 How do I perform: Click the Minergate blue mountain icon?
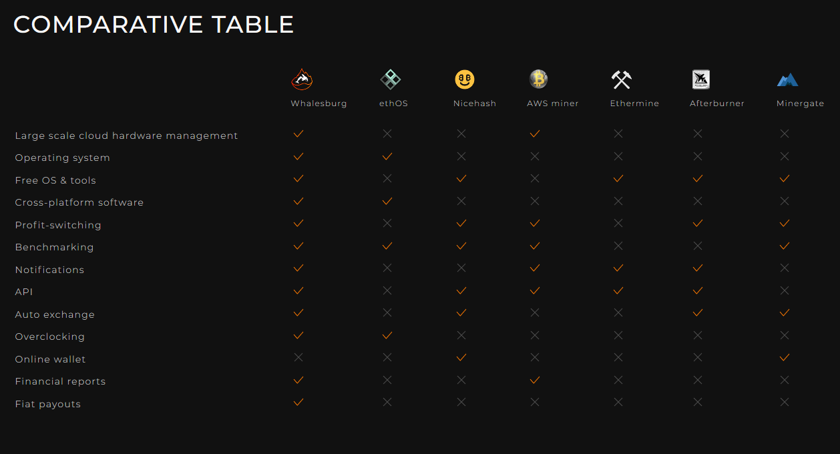tap(787, 80)
